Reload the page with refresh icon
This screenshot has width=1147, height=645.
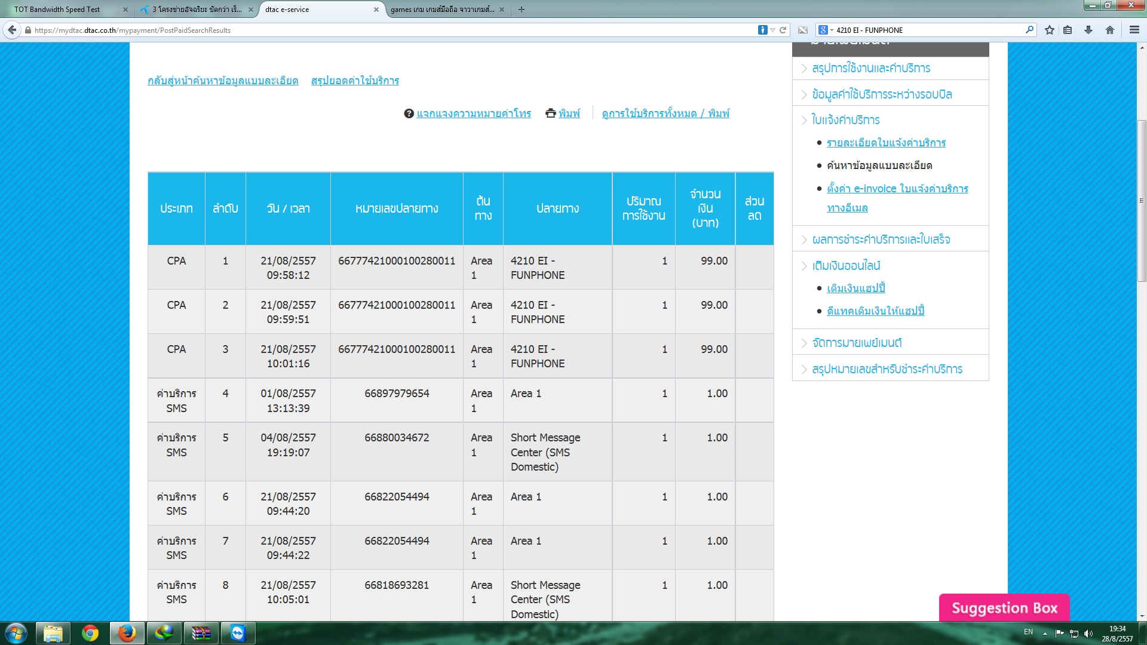[x=783, y=30]
